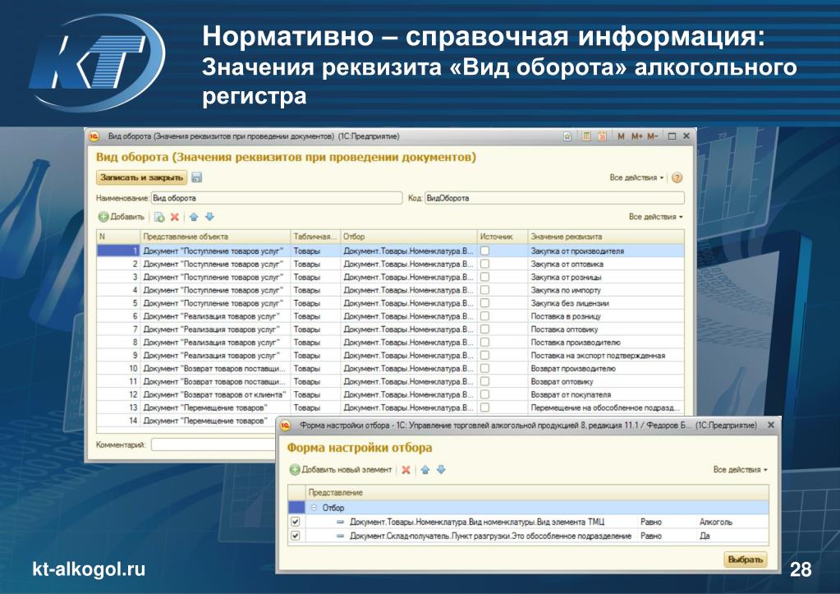
Task: Select the Алкоголь value cell
Action: pyautogui.click(x=732, y=522)
